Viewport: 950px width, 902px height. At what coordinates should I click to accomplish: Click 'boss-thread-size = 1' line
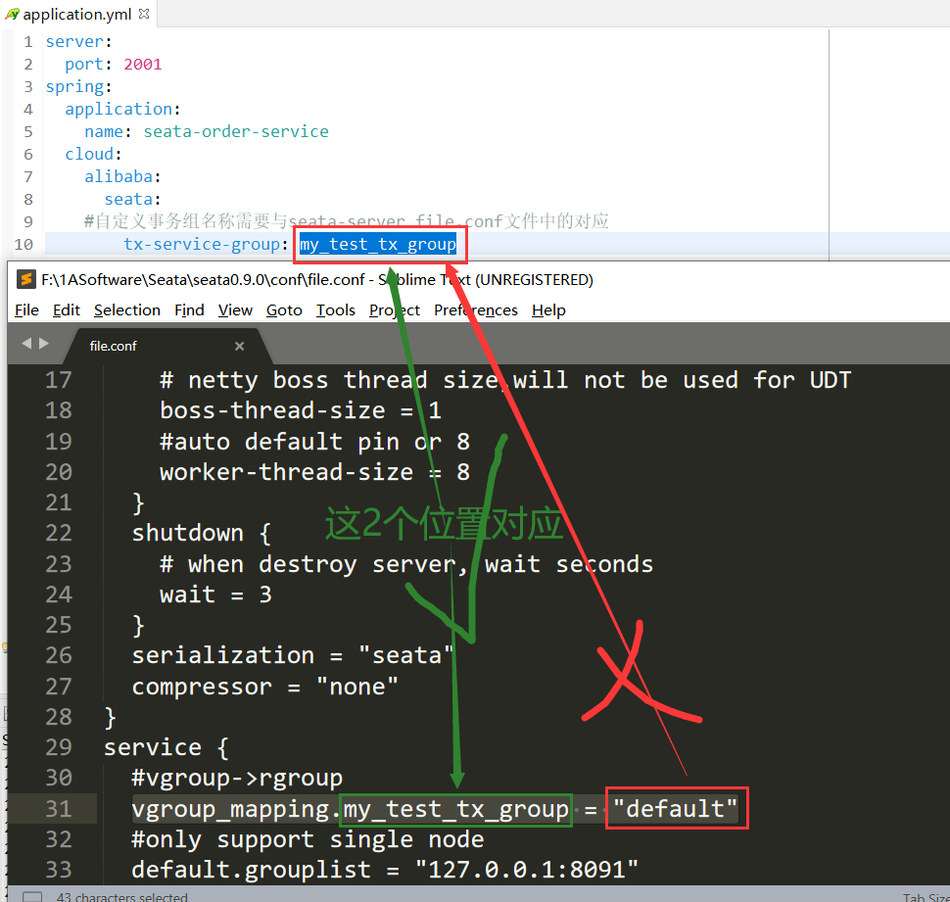[301, 410]
